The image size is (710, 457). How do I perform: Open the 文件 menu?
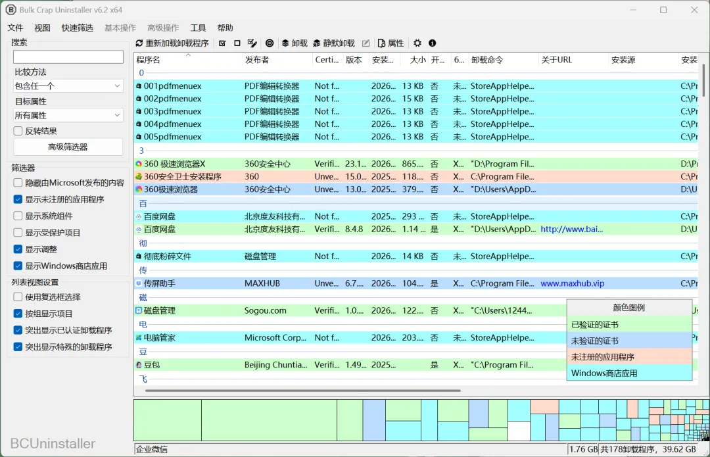coord(15,28)
